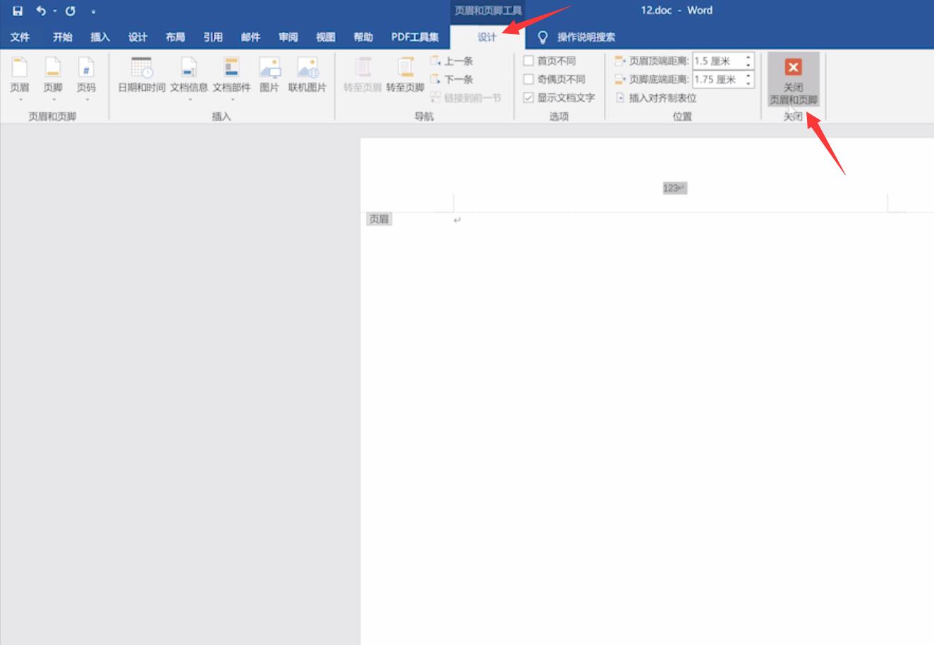This screenshot has width=934, height=645.
Task: Redo the last action
Action: [x=71, y=11]
